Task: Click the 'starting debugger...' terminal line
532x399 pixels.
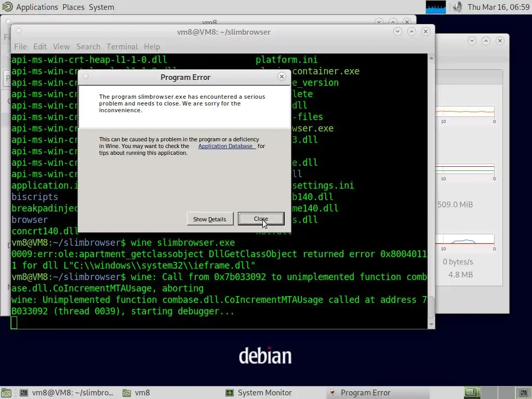Action: (182, 311)
